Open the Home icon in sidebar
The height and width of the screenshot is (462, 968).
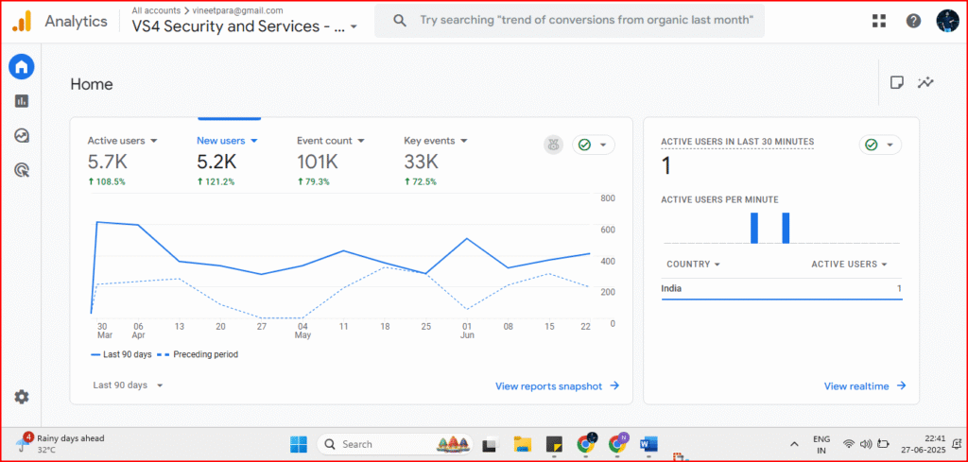tap(22, 66)
